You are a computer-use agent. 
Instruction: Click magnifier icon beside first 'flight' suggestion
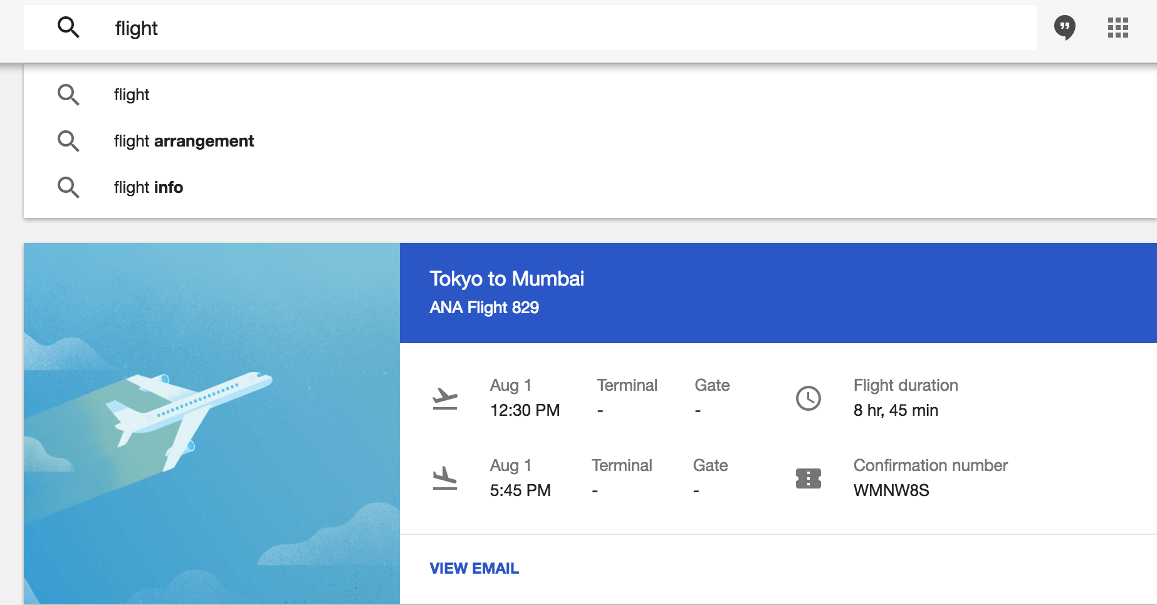pyautogui.click(x=68, y=95)
